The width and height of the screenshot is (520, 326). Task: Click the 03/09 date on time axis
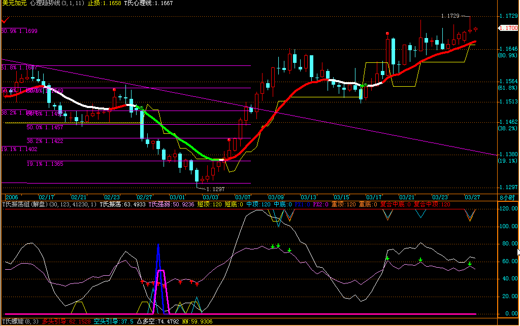pos(276,197)
